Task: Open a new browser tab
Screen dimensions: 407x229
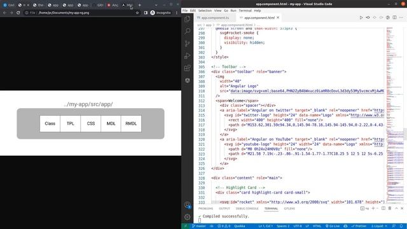Action: pos(140,5)
